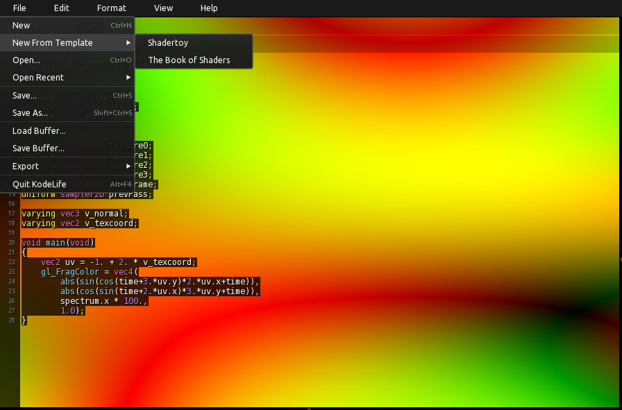This screenshot has height=410, width=622.
Task: Click Open... in File menu
Action: 67,60
